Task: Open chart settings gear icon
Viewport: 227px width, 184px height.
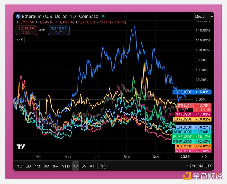Action: click(x=204, y=156)
